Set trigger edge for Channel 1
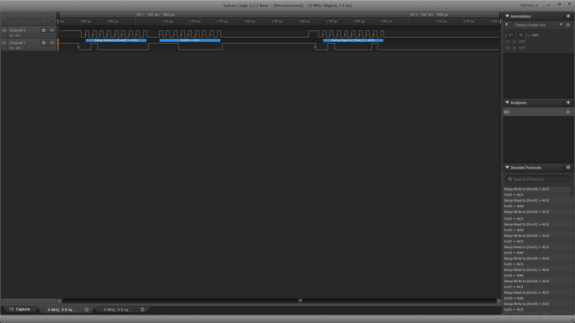The height and width of the screenshot is (323, 575). 52,43
